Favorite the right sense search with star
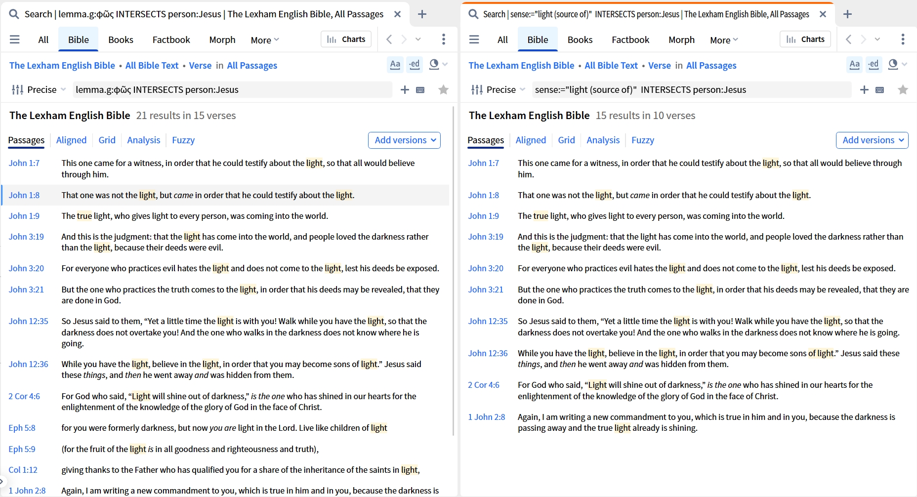This screenshot has width=917, height=497. pyautogui.click(x=903, y=89)
